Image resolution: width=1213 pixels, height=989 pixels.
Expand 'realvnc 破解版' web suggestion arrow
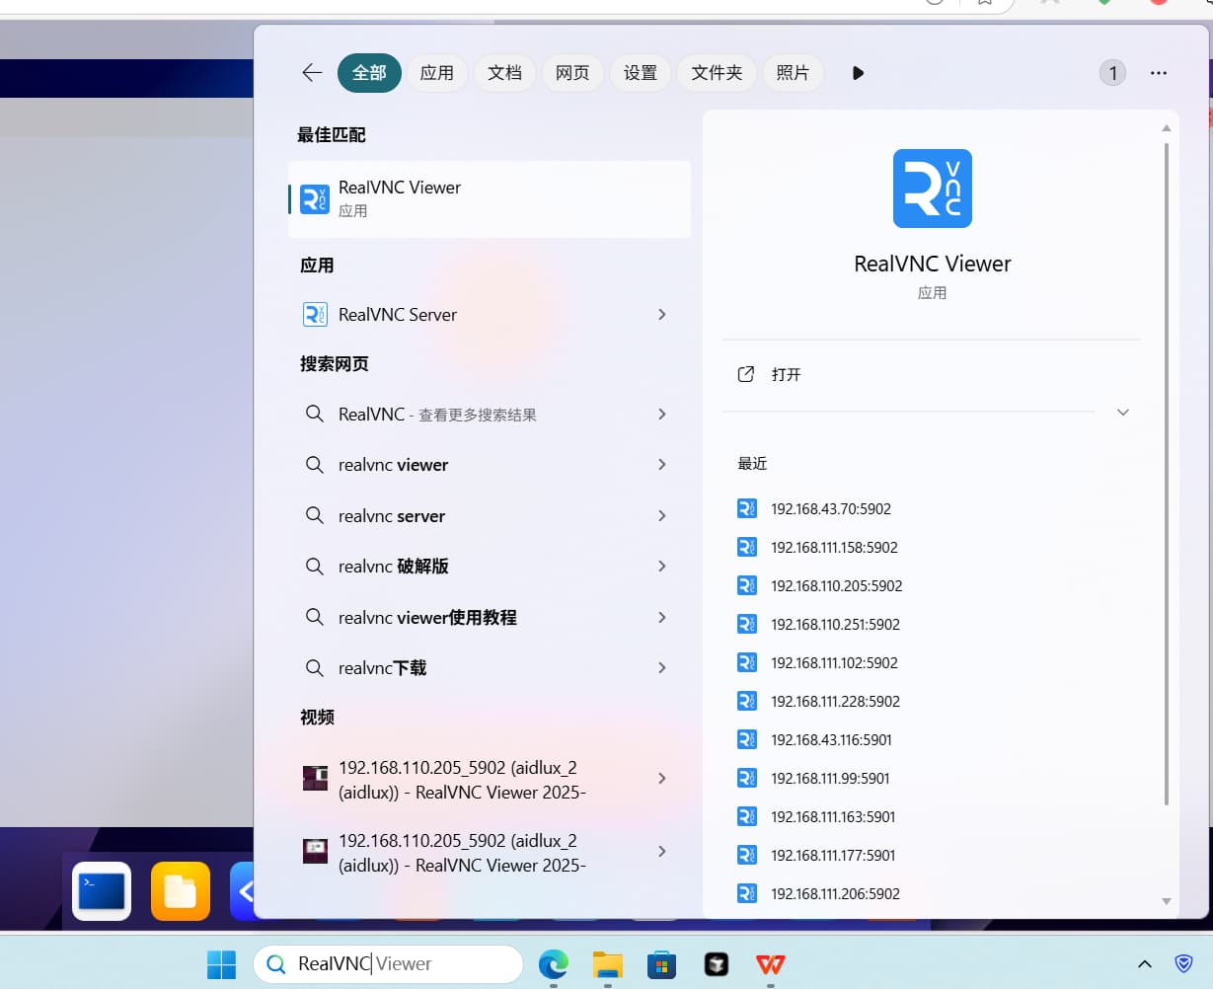661,567
